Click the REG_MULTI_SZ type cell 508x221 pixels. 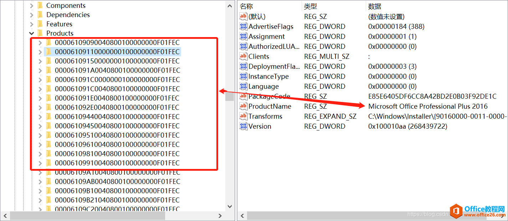pos(327,56)
